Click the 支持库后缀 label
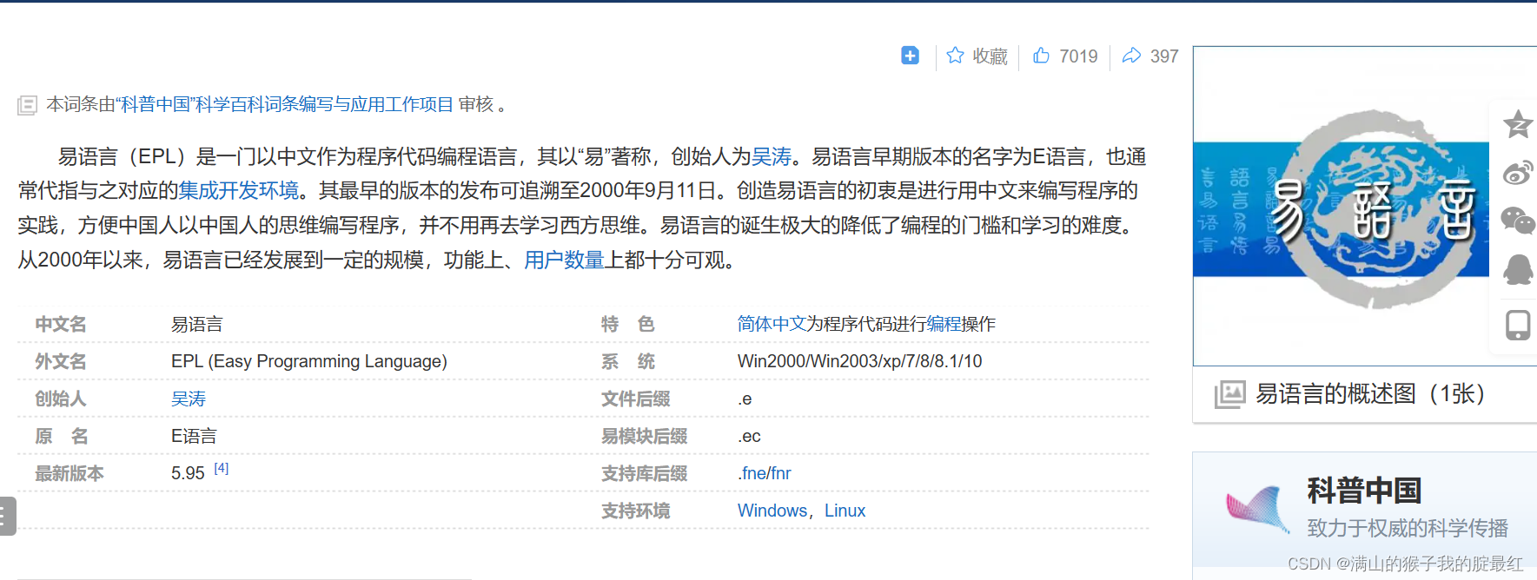Screen dimensions: 1537x580 coord(645,473)
